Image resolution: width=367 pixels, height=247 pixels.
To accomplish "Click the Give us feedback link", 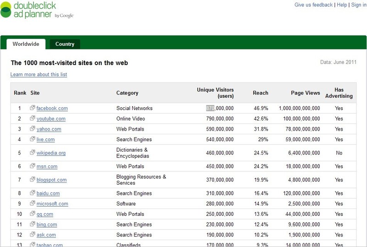I will 313,5.
